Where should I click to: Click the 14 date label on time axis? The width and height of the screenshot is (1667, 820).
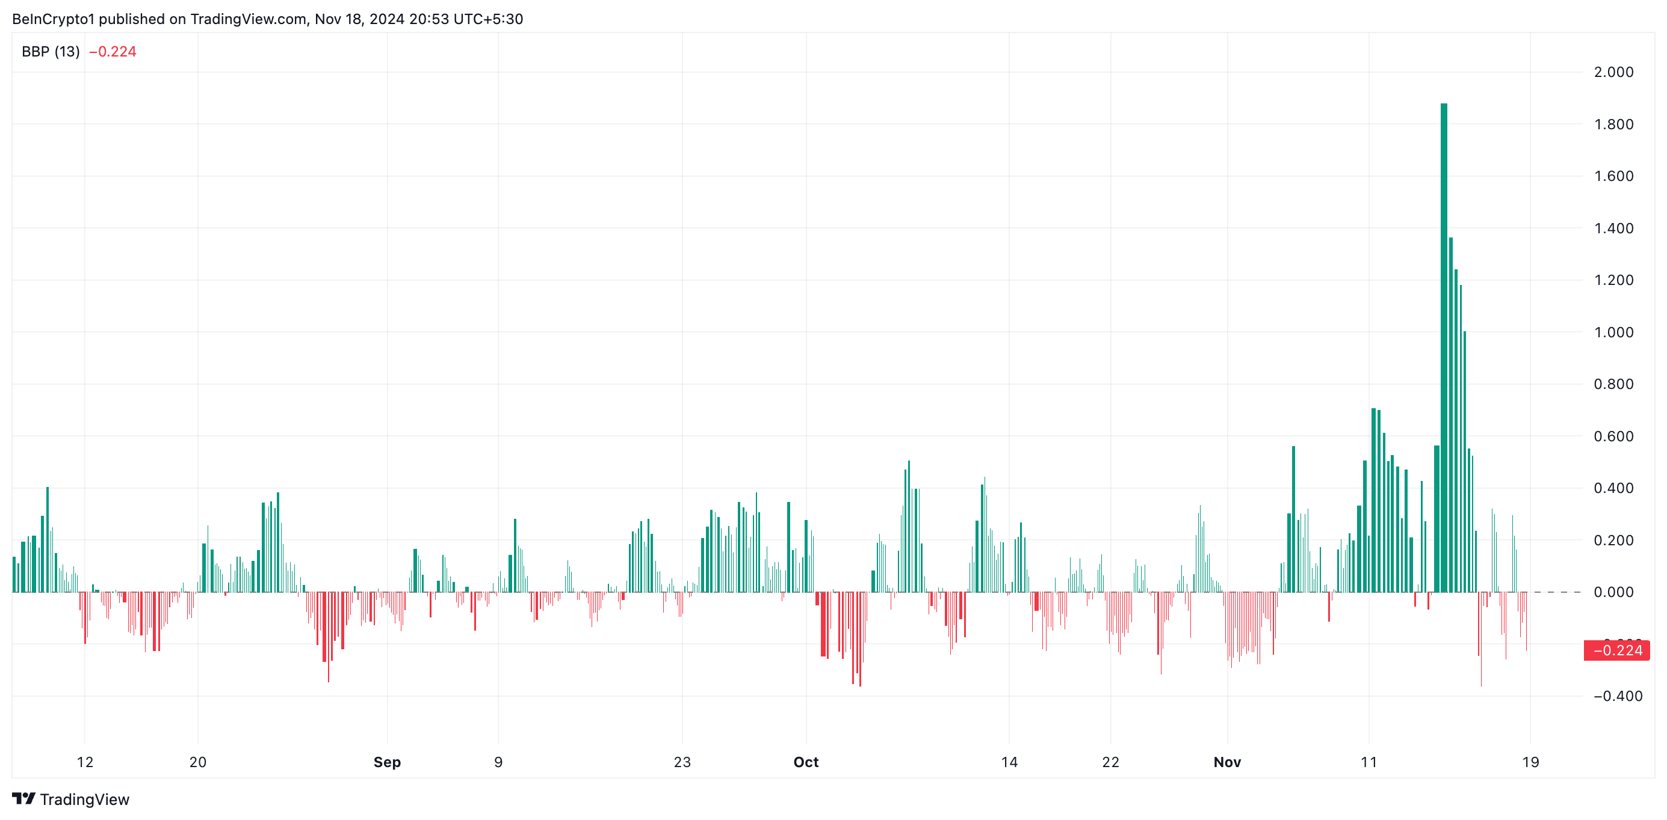pos(1009,762)
